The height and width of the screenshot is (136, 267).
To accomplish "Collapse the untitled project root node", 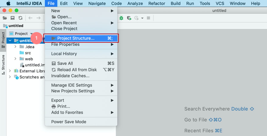I will pyautogui.click(x=10, y=41).
